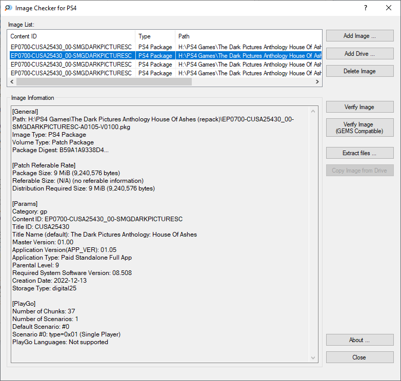Click Required System Software Version line

(x=72, y=273)
